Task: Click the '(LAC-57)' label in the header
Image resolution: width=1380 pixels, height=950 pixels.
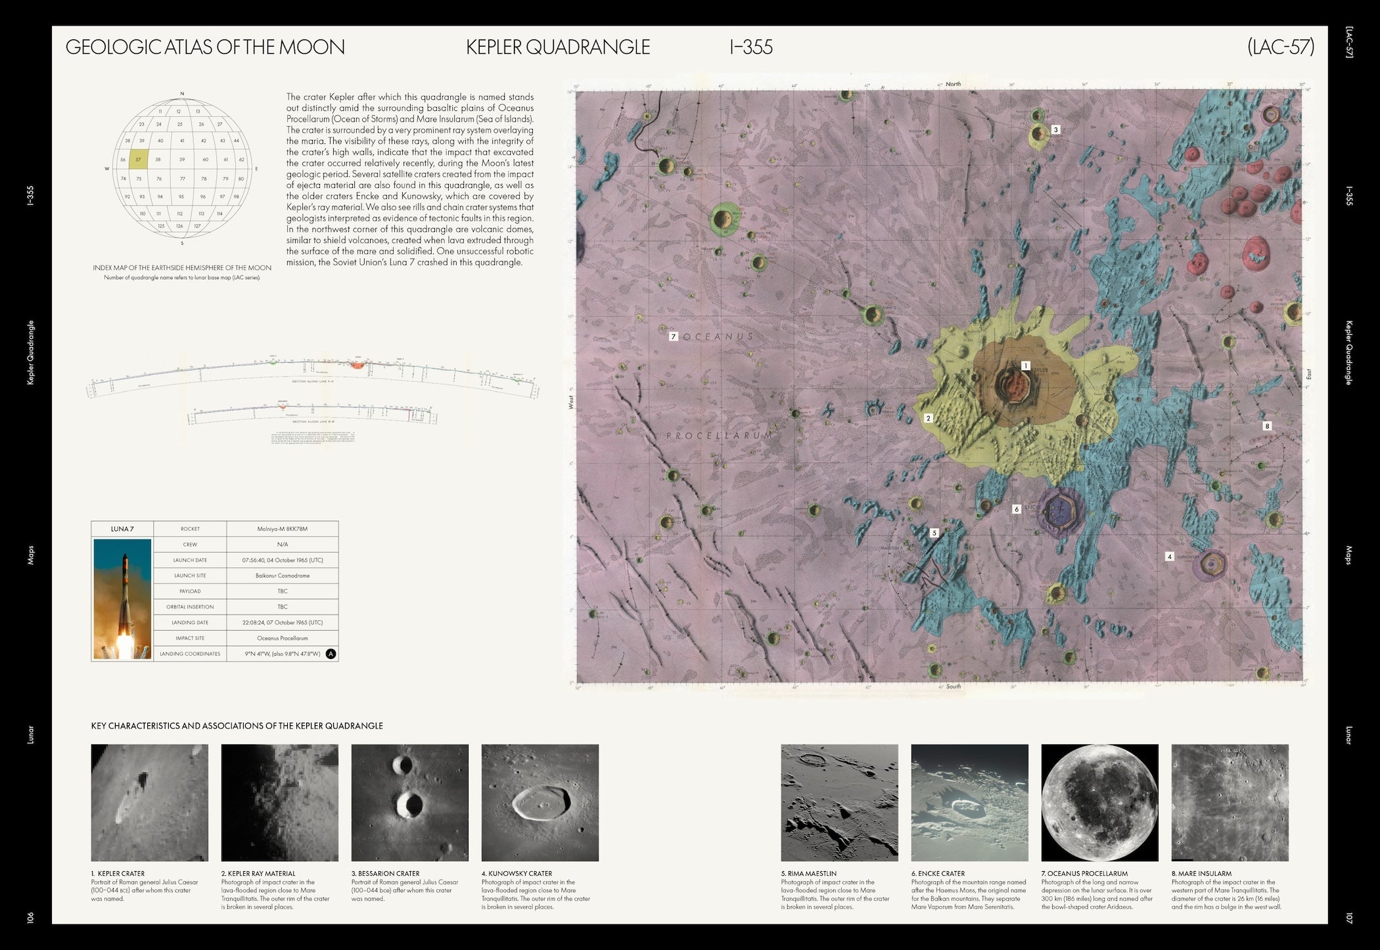Action: [1281, 47]
